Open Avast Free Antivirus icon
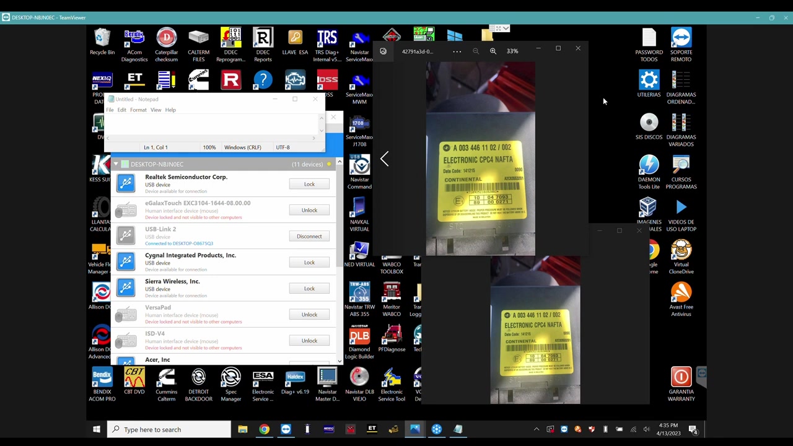 [681, 300]
